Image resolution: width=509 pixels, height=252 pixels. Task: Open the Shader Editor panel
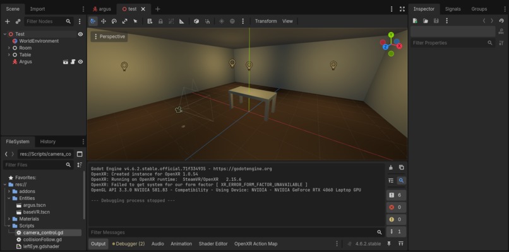pyautogui.click(x=213, y=244)
